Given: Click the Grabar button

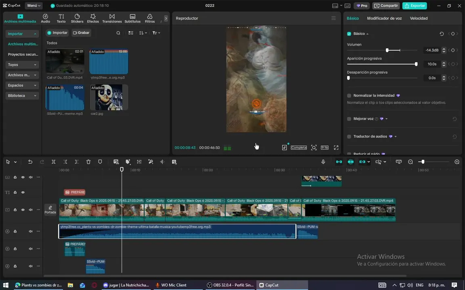Looking at the screenshot, I should tap(81, 33).
